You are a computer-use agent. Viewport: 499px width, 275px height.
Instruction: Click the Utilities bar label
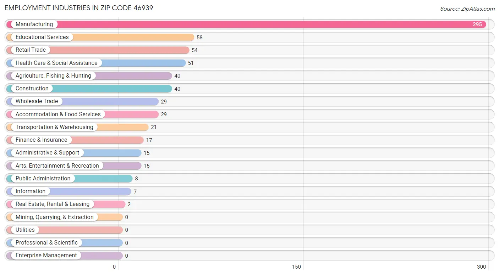tap(25, 230)
